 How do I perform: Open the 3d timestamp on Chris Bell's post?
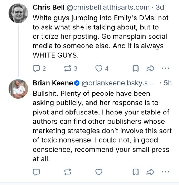tap(160, 8)
